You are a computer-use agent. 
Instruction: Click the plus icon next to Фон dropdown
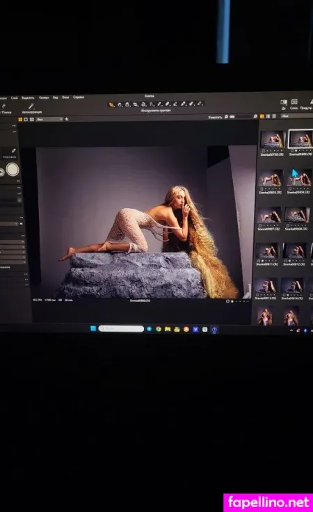67,119
